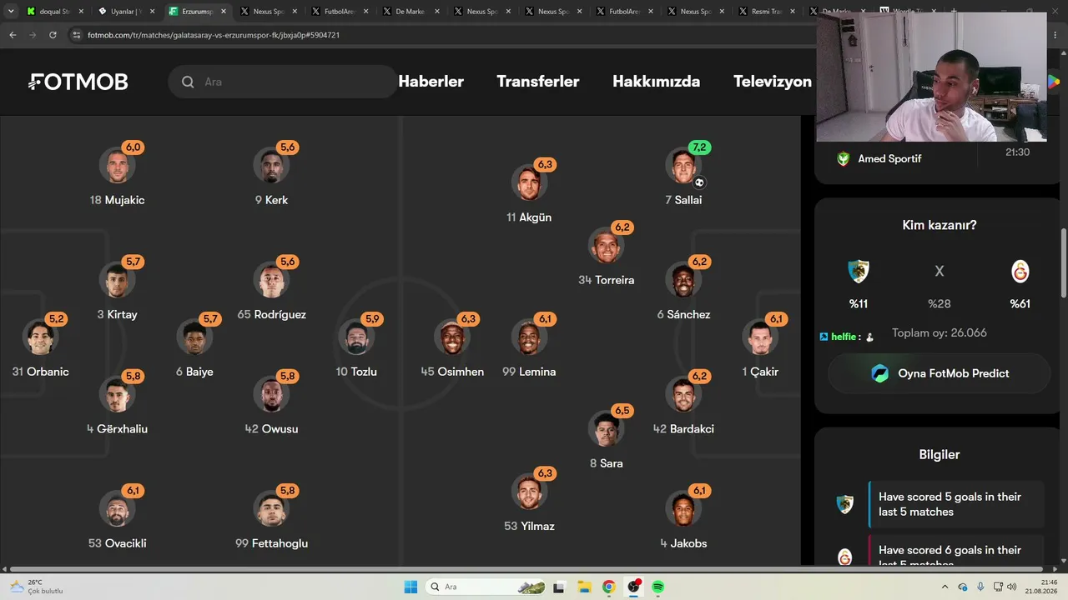Open Spotify from the taskbar
1068x600 pixels.
tap(657, 587)
